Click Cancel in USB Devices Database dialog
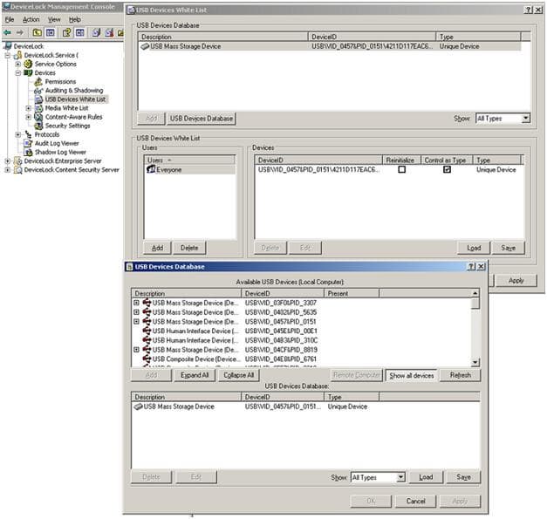The width and height of the screenshot is (547, 519). (415, 502)
